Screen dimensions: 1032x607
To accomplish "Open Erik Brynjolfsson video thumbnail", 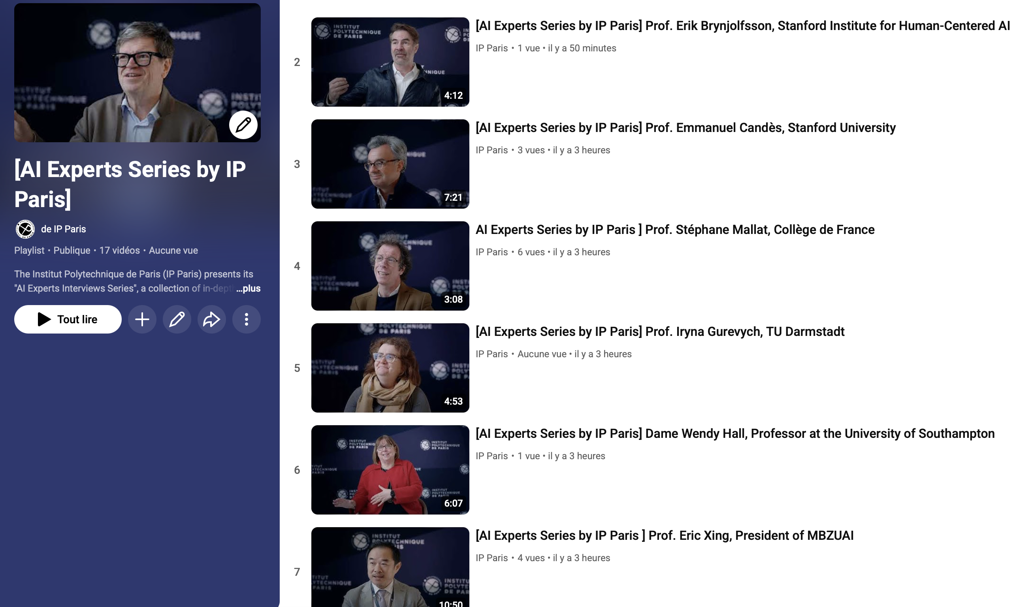I will pos(390,62).
